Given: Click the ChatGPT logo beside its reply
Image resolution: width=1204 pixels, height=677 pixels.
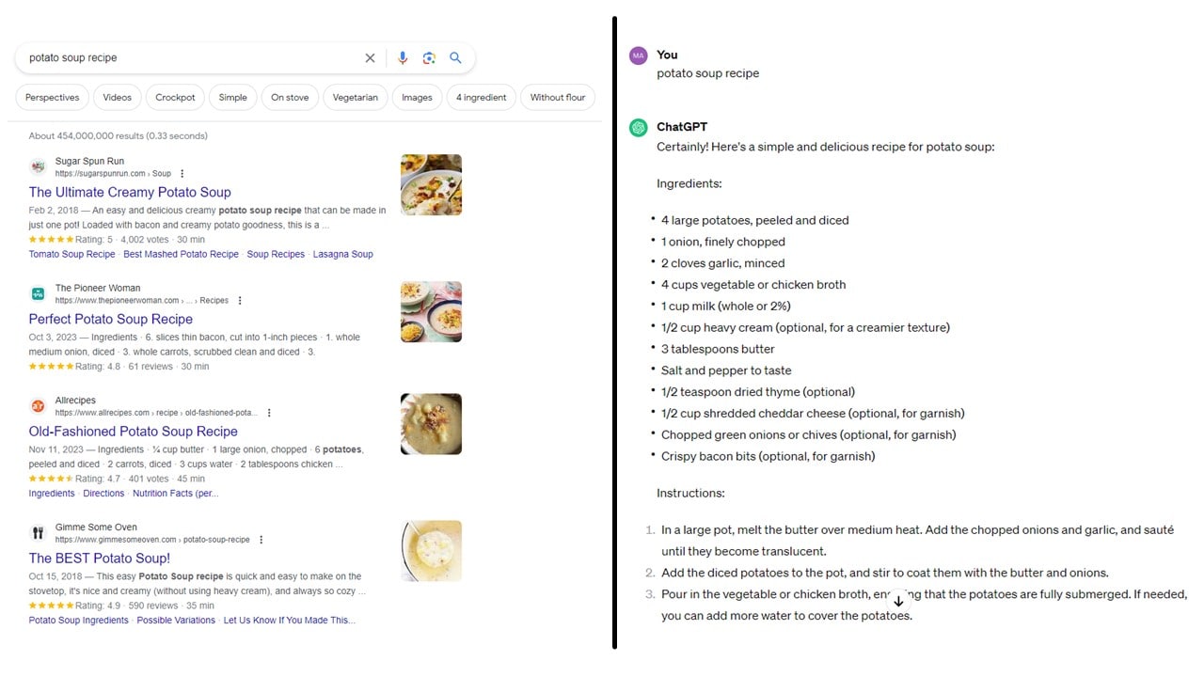Looking at the screenshot, I should (x=641, y=127).
